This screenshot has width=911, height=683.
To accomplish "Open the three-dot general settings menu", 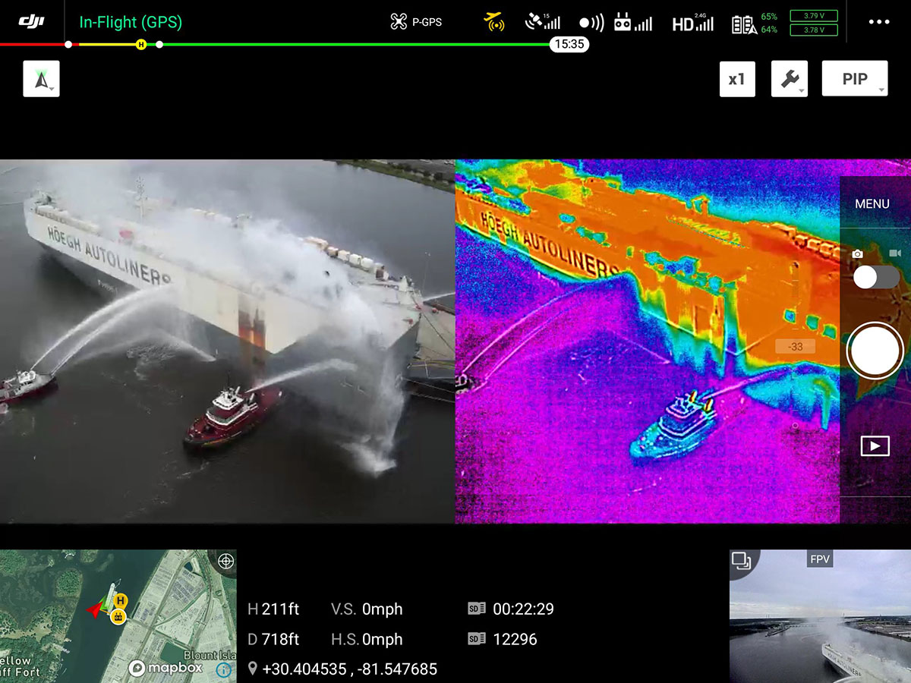I will coord(878,22).
